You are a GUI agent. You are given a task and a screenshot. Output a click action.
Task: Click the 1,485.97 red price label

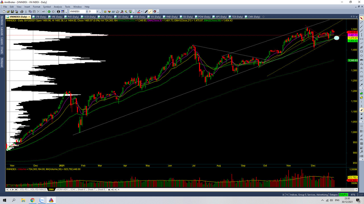(352, 32)
